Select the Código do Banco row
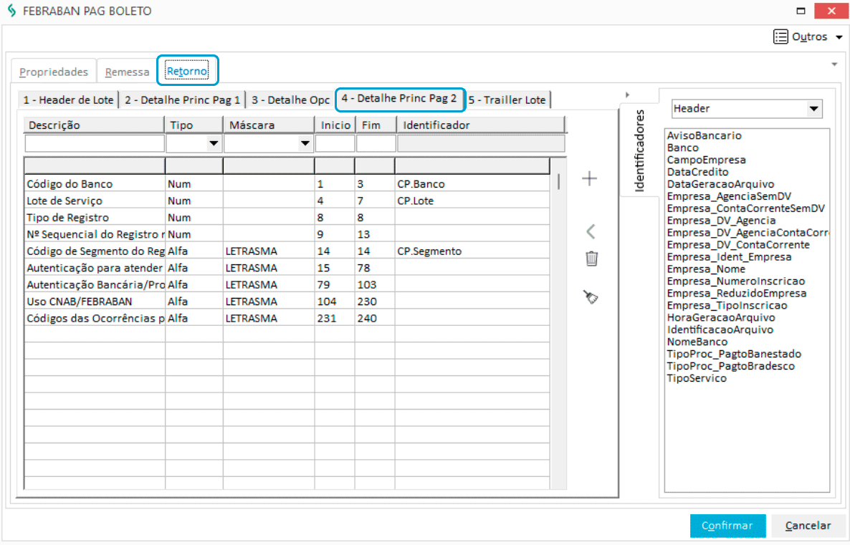The width and height of the screenshot is (850, 545). [x=287, y=184]
